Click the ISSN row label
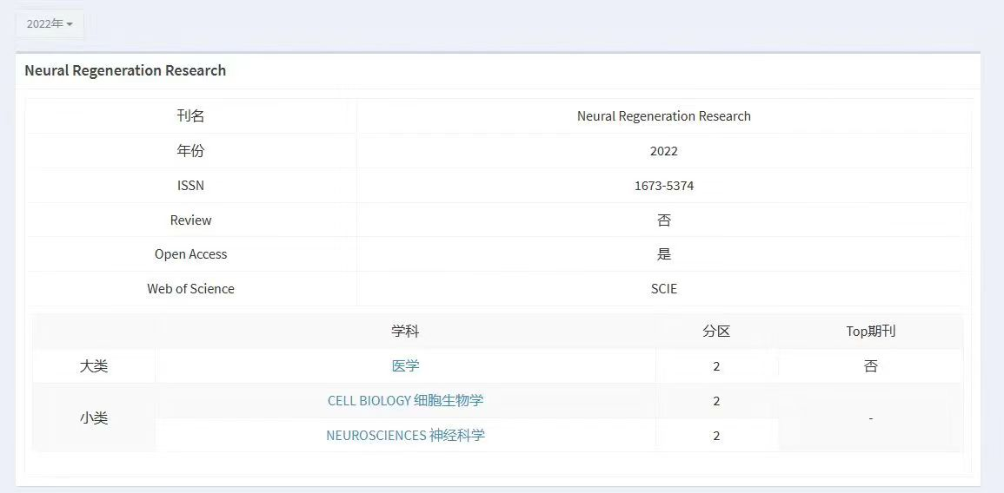 click(191, 186)
